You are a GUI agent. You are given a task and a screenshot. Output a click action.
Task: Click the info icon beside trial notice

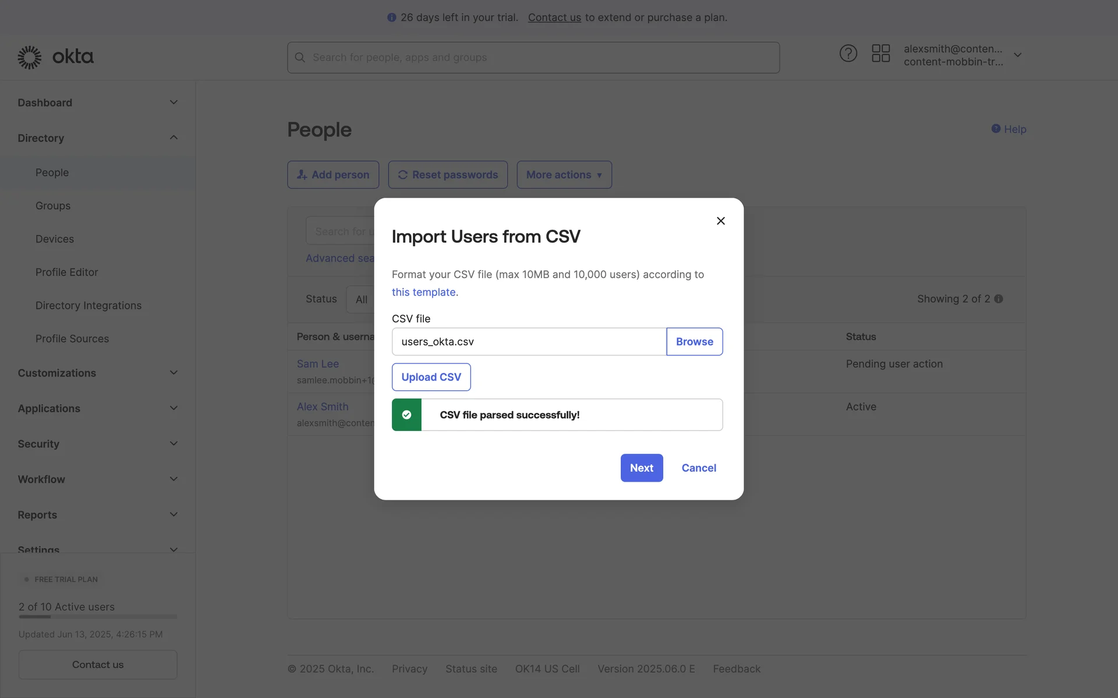pyautogui.click(x=391, y=17)
